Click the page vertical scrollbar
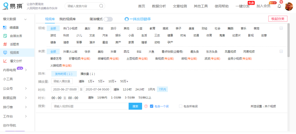 288,40
